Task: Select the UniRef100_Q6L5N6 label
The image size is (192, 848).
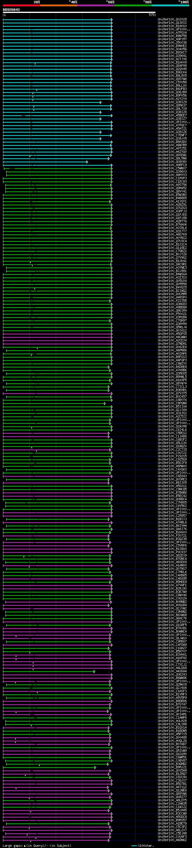Action: click(172, 159)
